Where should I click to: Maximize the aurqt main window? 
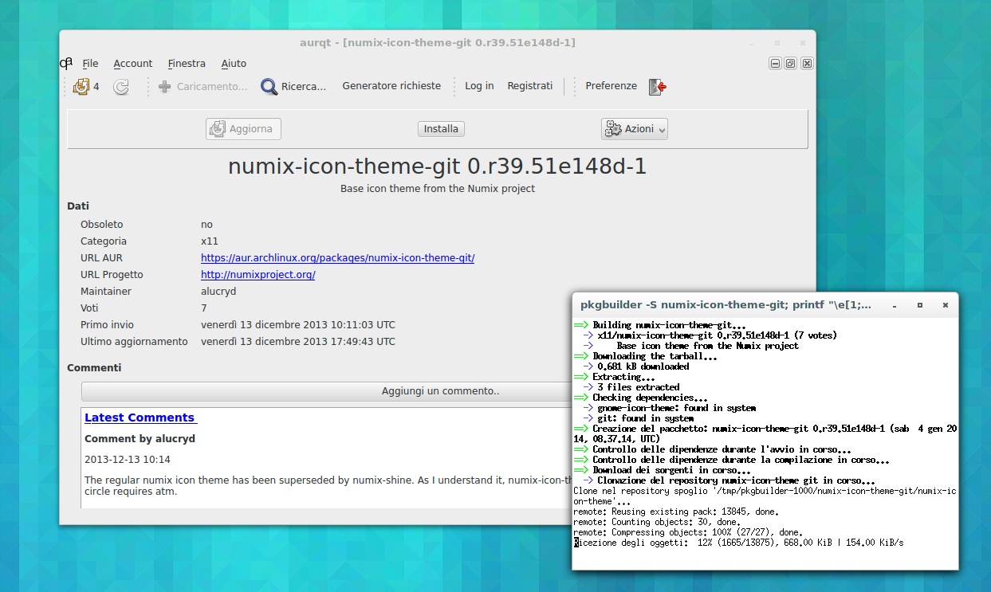coord(777,42)
